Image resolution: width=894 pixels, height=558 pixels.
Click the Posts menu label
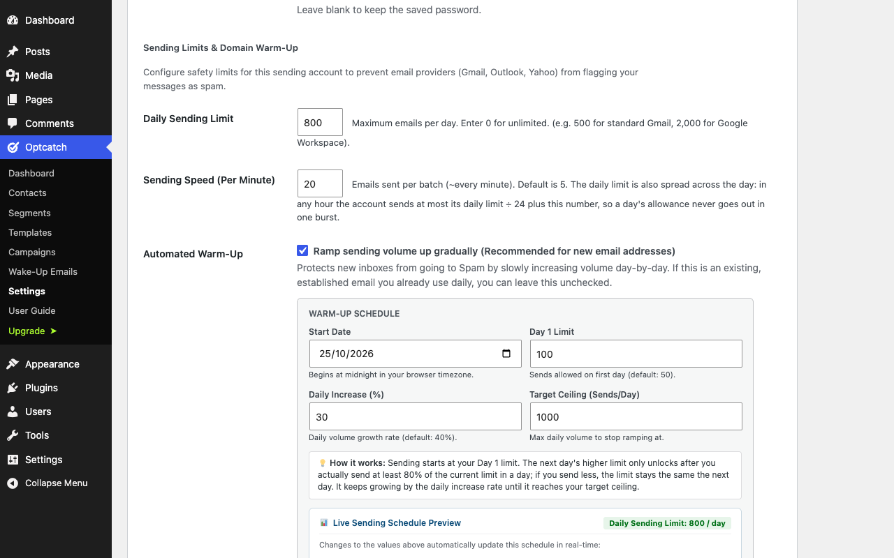coord(38,52)
